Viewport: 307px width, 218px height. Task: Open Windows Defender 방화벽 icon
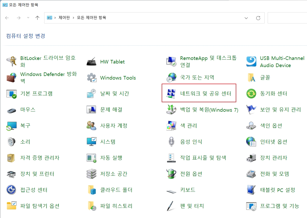11,78
